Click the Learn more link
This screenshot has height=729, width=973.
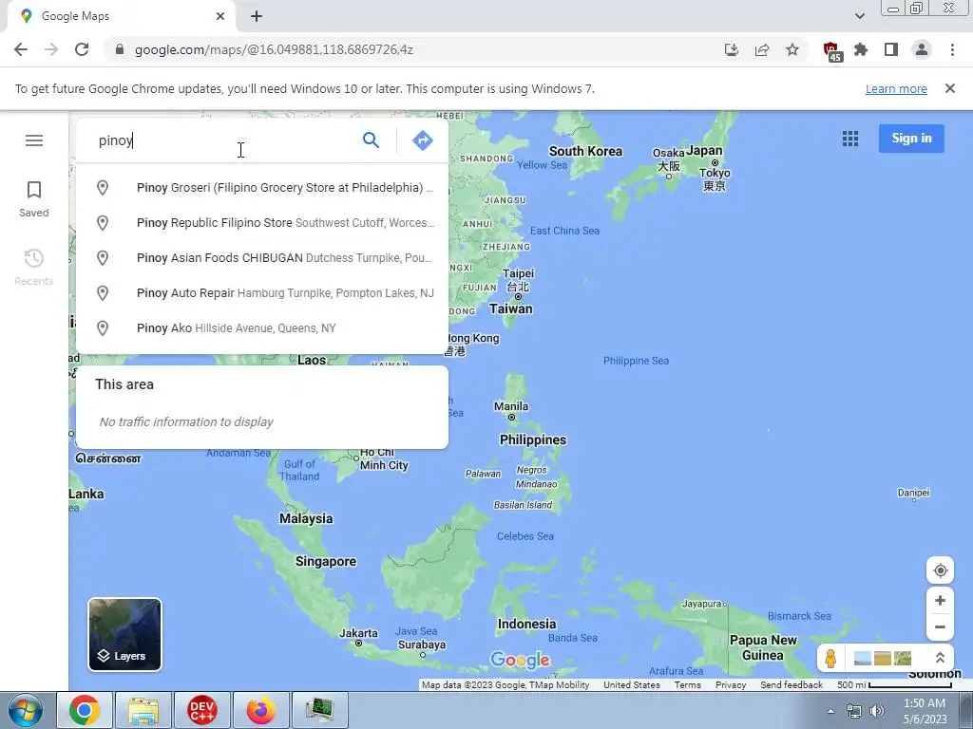(x=896, y=88)
